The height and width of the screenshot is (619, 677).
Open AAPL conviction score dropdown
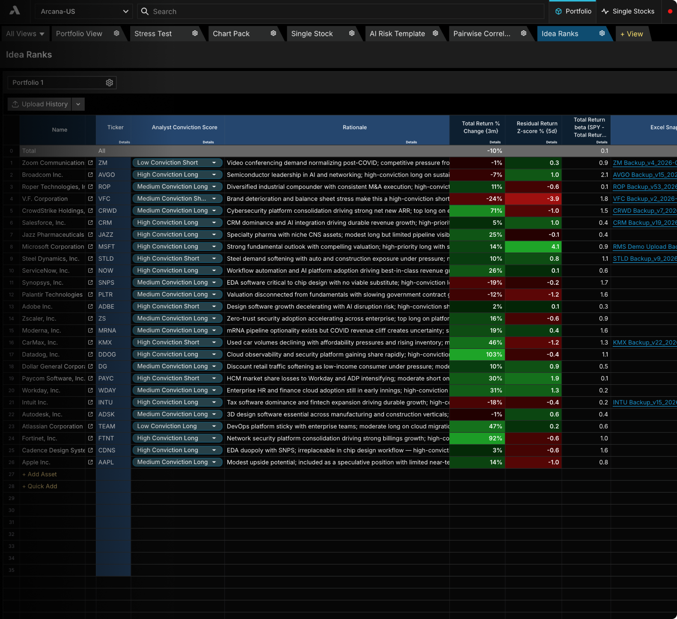(x=177, y=462)
